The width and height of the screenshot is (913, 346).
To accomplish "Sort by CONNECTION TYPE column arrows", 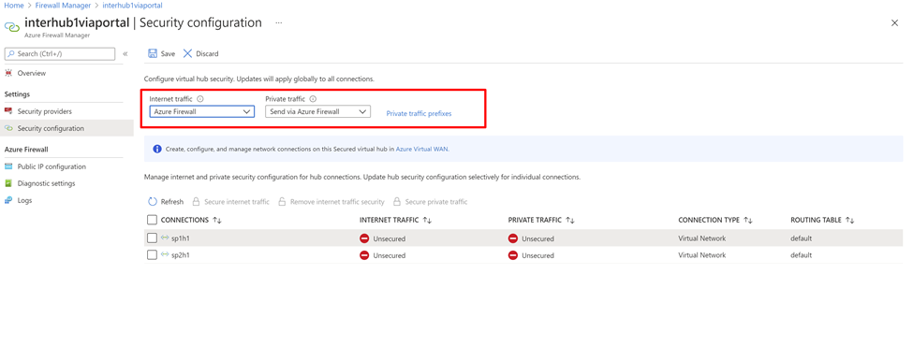I will click(749, 221).
